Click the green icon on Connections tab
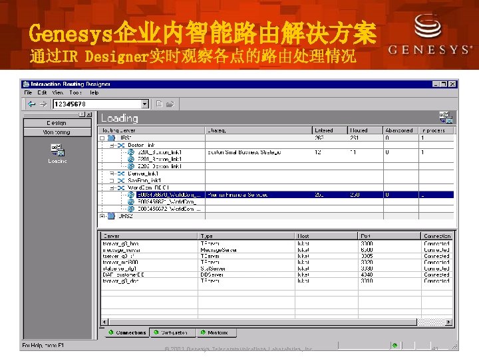The image size is (479, 359). pyautogui.click(x=110, y=332)
